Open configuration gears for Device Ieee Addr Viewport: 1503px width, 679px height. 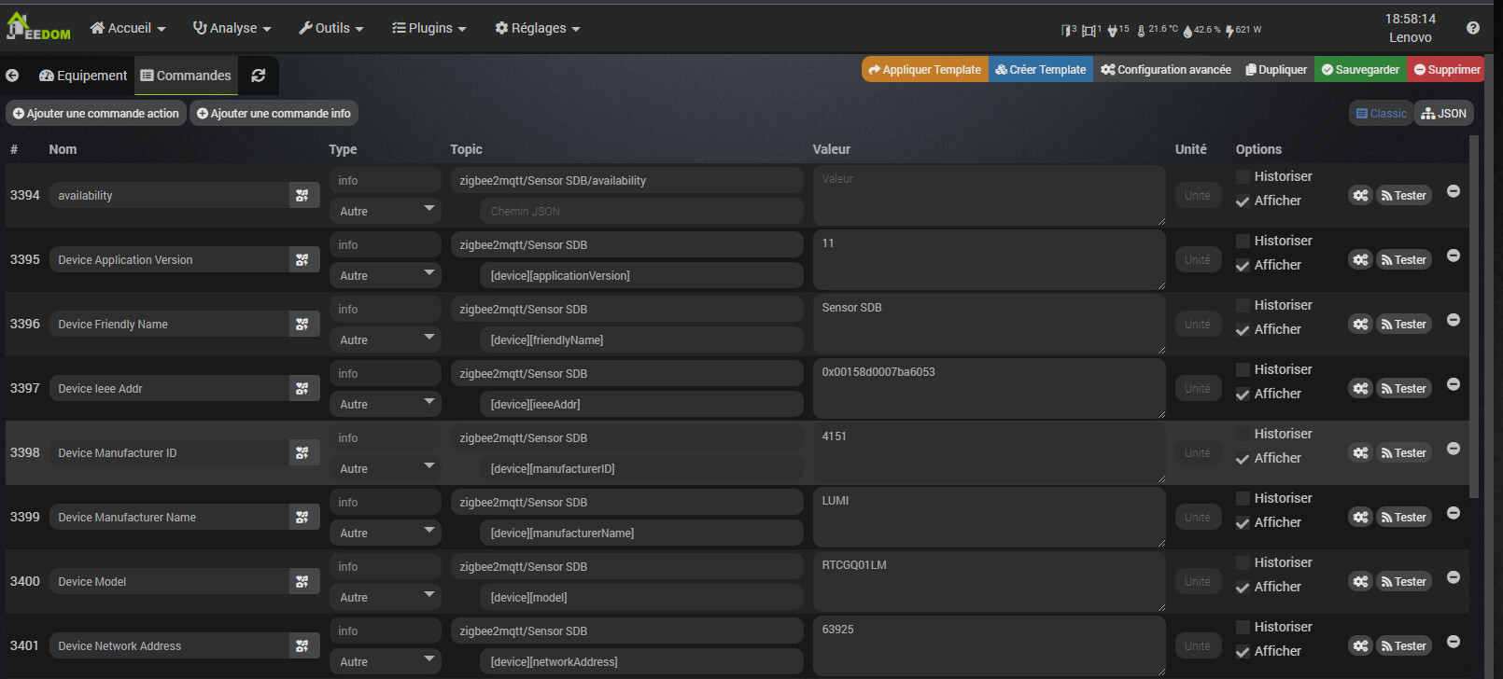click(x=1360, y=389)
